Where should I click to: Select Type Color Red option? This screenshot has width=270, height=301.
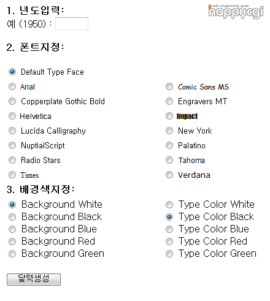point(169,242)
